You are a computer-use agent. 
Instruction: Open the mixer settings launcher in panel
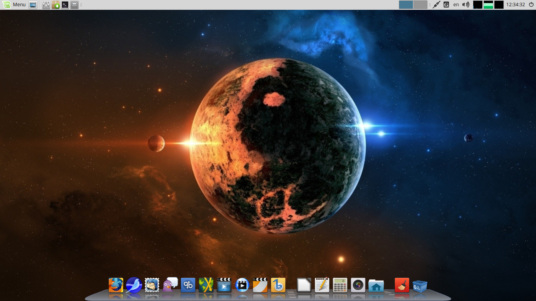(46, 5)
